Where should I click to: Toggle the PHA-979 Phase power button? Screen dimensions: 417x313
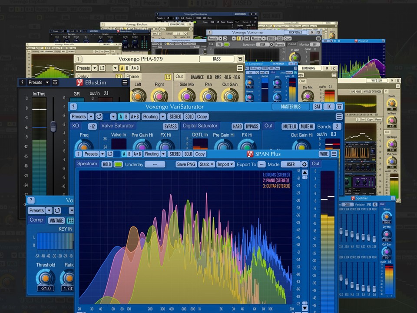(168, 77)
